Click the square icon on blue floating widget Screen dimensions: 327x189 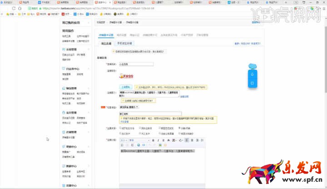click(x=253, y=83)
